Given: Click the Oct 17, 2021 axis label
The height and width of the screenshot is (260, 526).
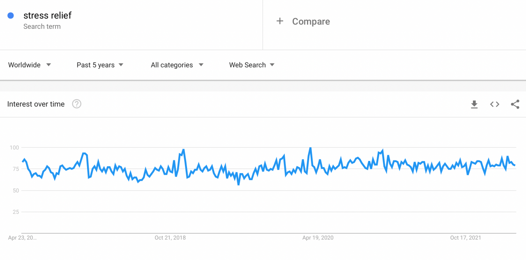Looking at the screenshot, I should pos(465,237).
